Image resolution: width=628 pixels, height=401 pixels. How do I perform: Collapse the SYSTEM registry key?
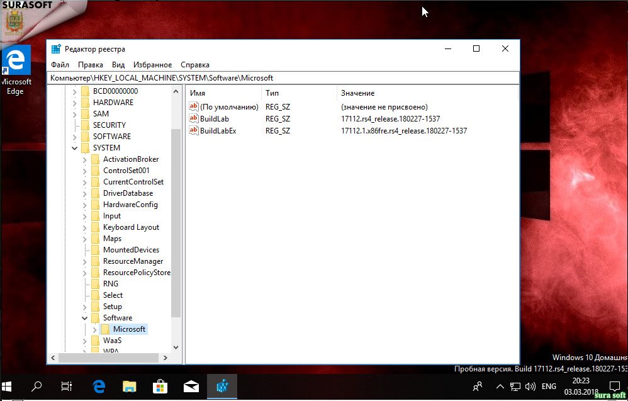[75, 148]
